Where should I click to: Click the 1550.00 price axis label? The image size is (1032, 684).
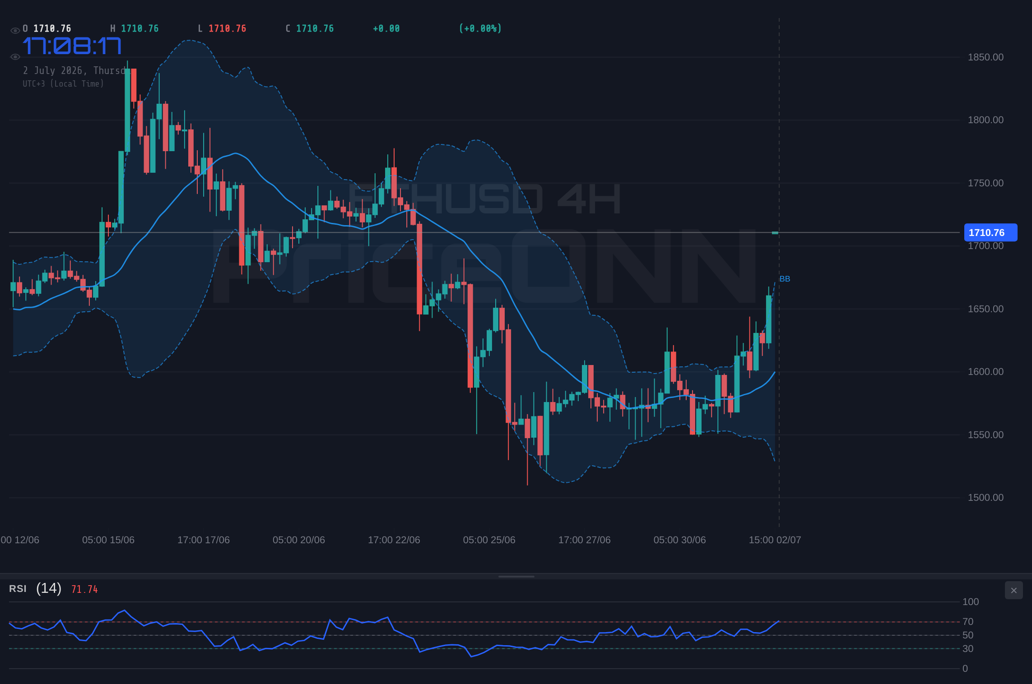[x=986, y=435]
